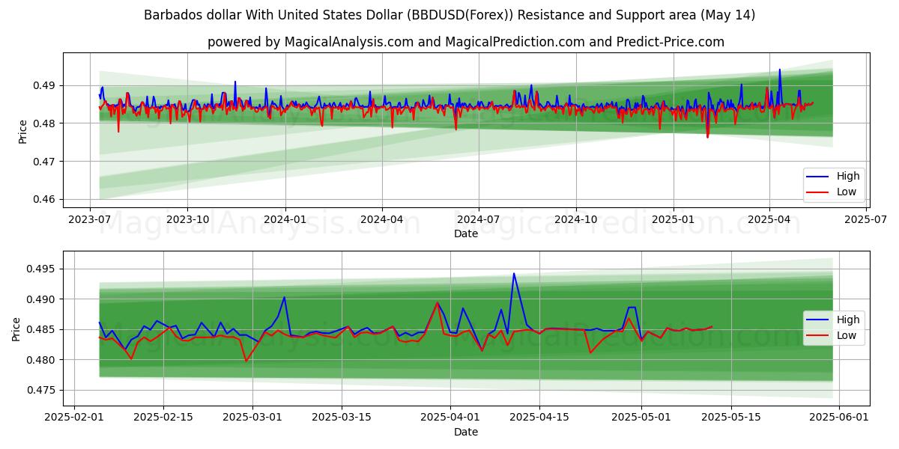Image resolution: width=899 pixels, height=449 pixels.
Task: Click the 2024-01 x-axis tick label
Action: pos(285,220)
